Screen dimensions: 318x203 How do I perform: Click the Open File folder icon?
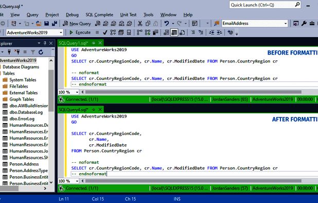tap(39, 24)
